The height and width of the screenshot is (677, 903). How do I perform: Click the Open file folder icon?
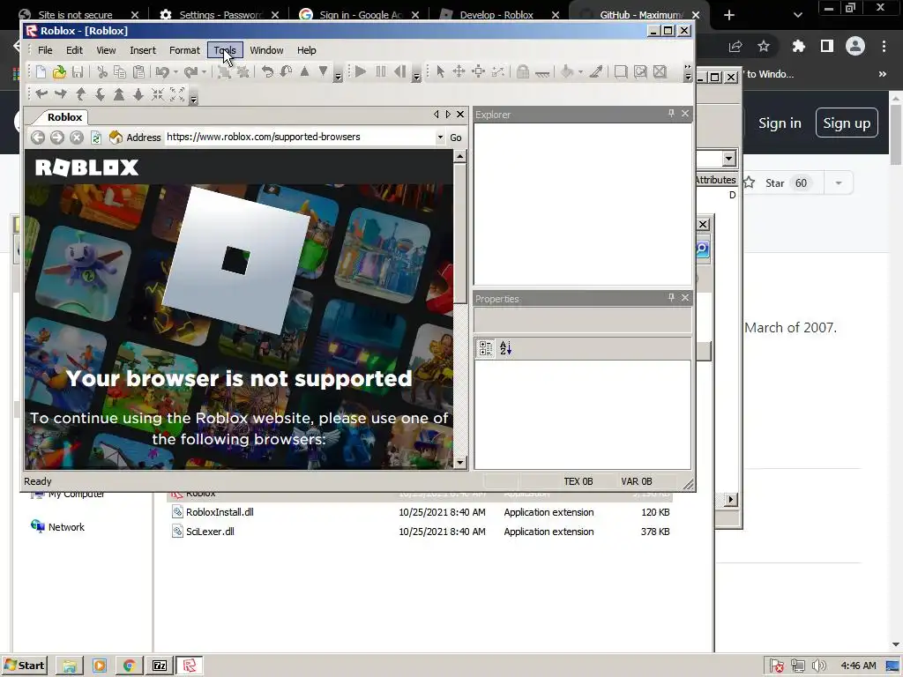[59, 72]
